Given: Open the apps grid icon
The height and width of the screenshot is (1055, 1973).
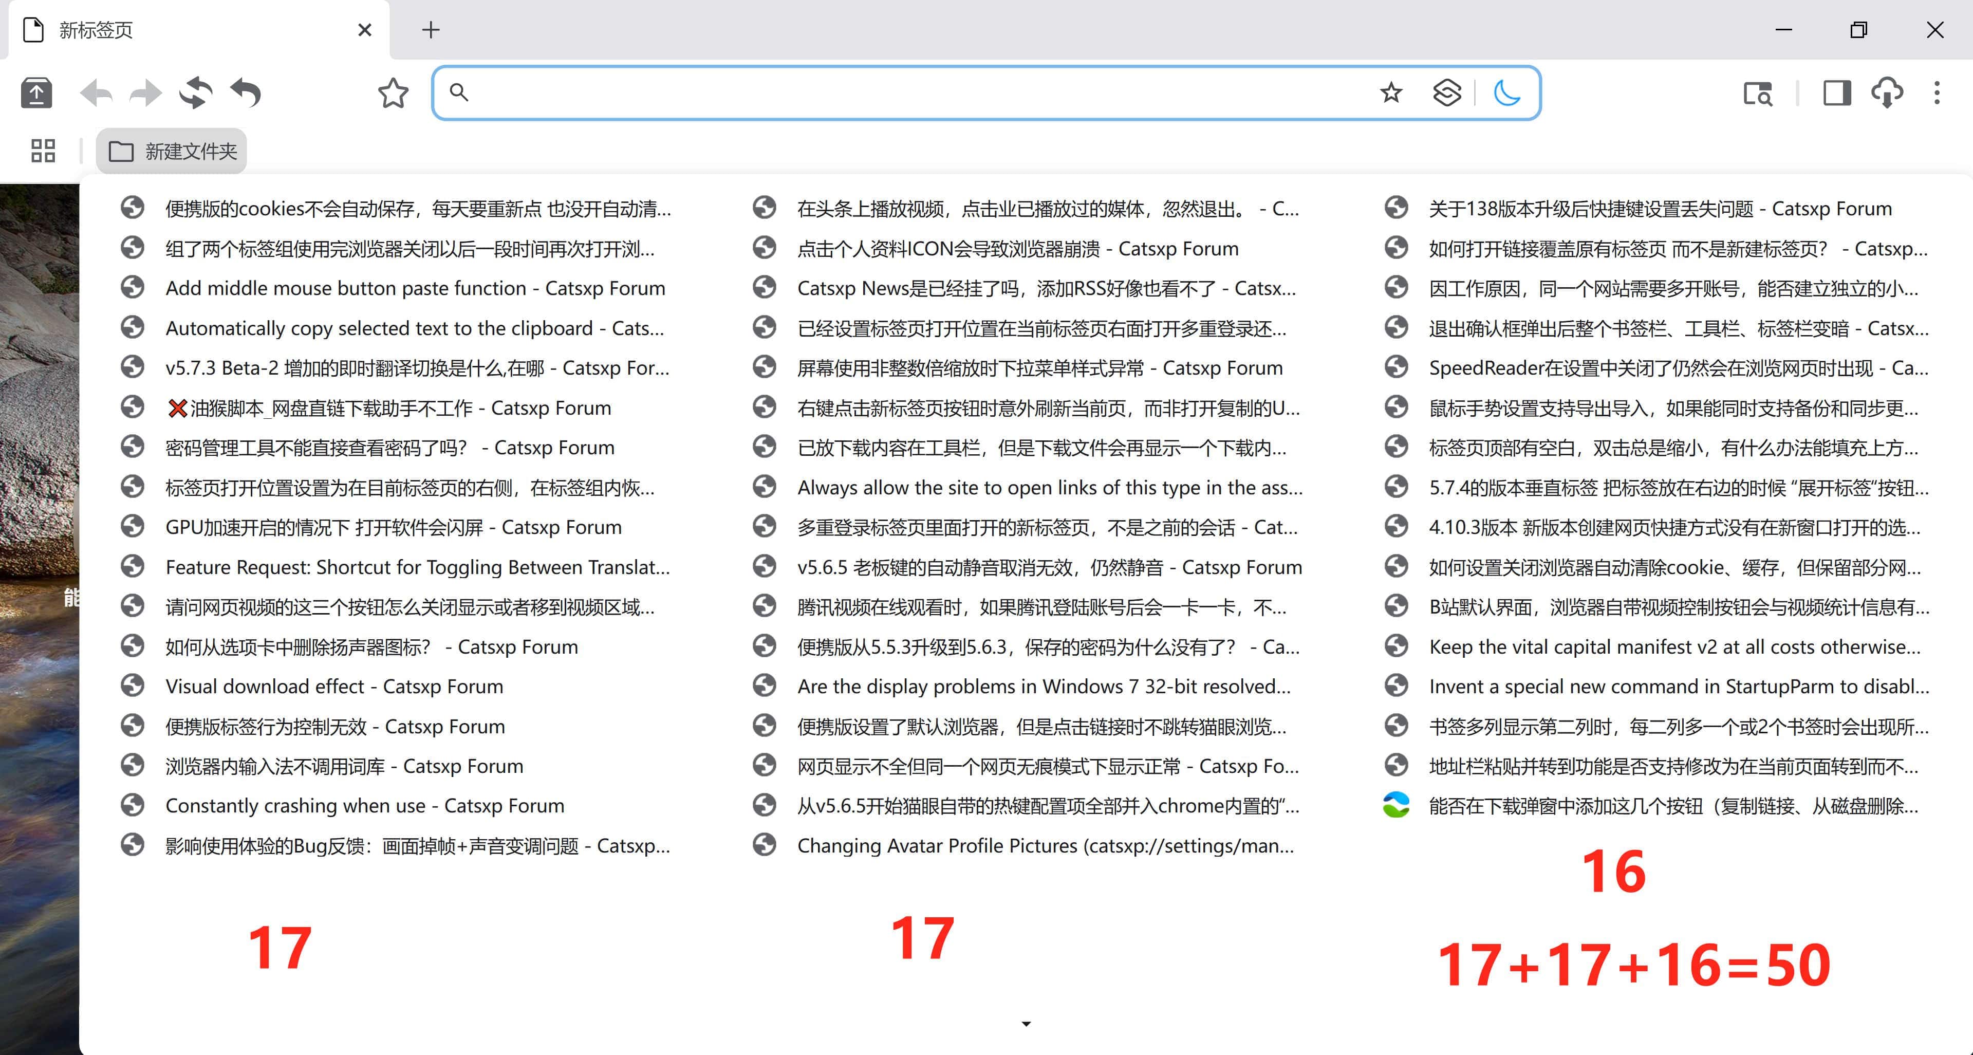Looking at the screenshot, I should pos(43,150).
